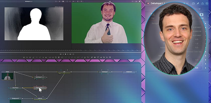Toggle the loop playback button

click(73, 54)
